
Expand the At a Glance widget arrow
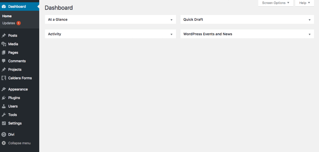[172, 20]
